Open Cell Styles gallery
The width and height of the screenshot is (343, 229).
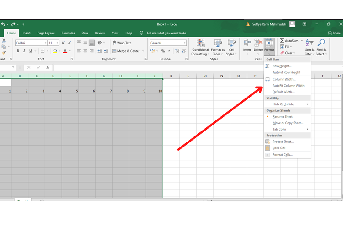pos(231,47)
